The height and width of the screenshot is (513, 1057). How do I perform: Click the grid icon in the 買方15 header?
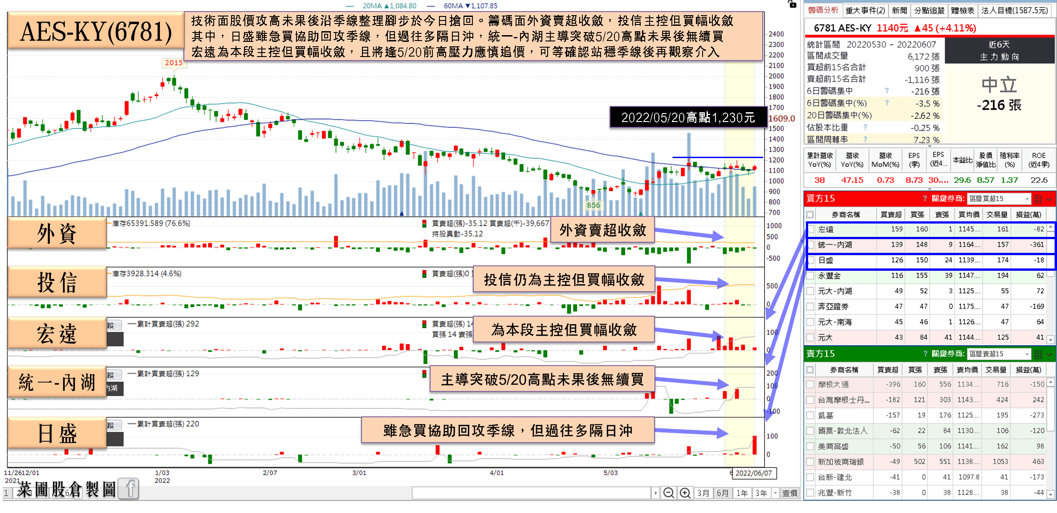[x=1038, y=199]
